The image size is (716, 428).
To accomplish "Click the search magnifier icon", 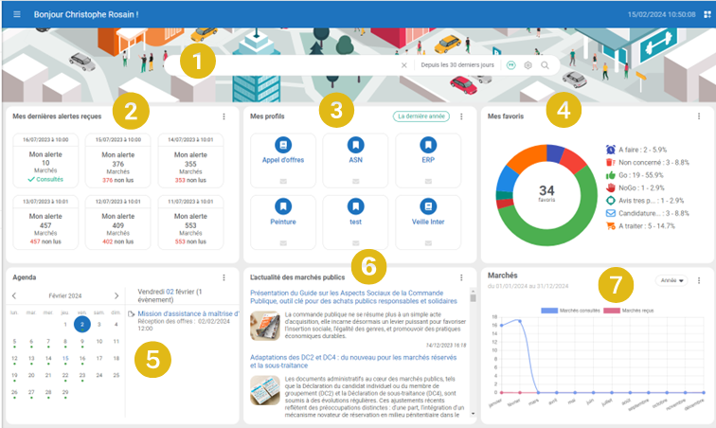I will (545, 65).
